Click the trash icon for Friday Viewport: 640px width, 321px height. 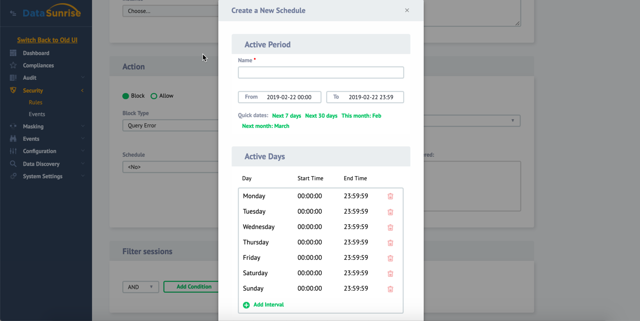[390, 258]
